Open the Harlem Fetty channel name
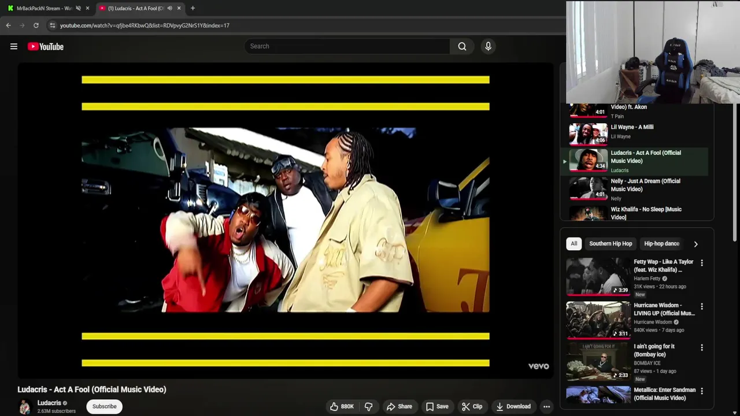 tap(647, 278)
